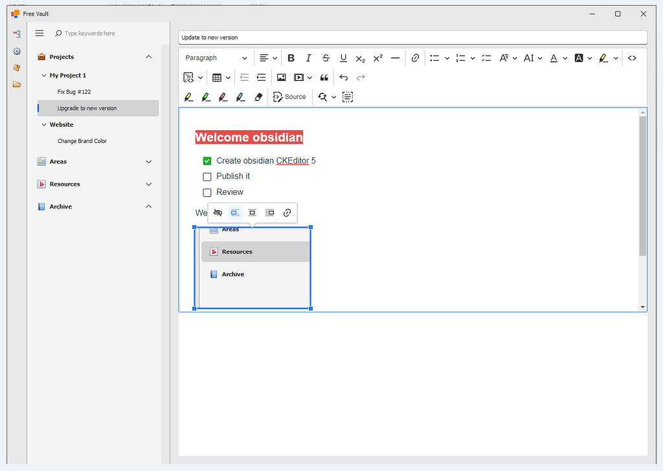
Task: Open the Paragraph style dropdown
Action: point(215,58)
